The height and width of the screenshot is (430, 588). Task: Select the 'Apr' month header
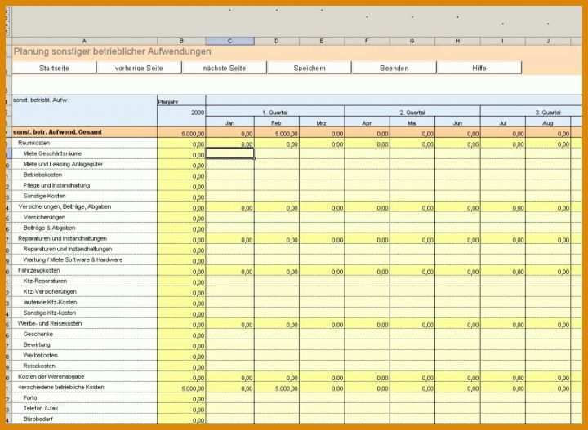point(367,123)
